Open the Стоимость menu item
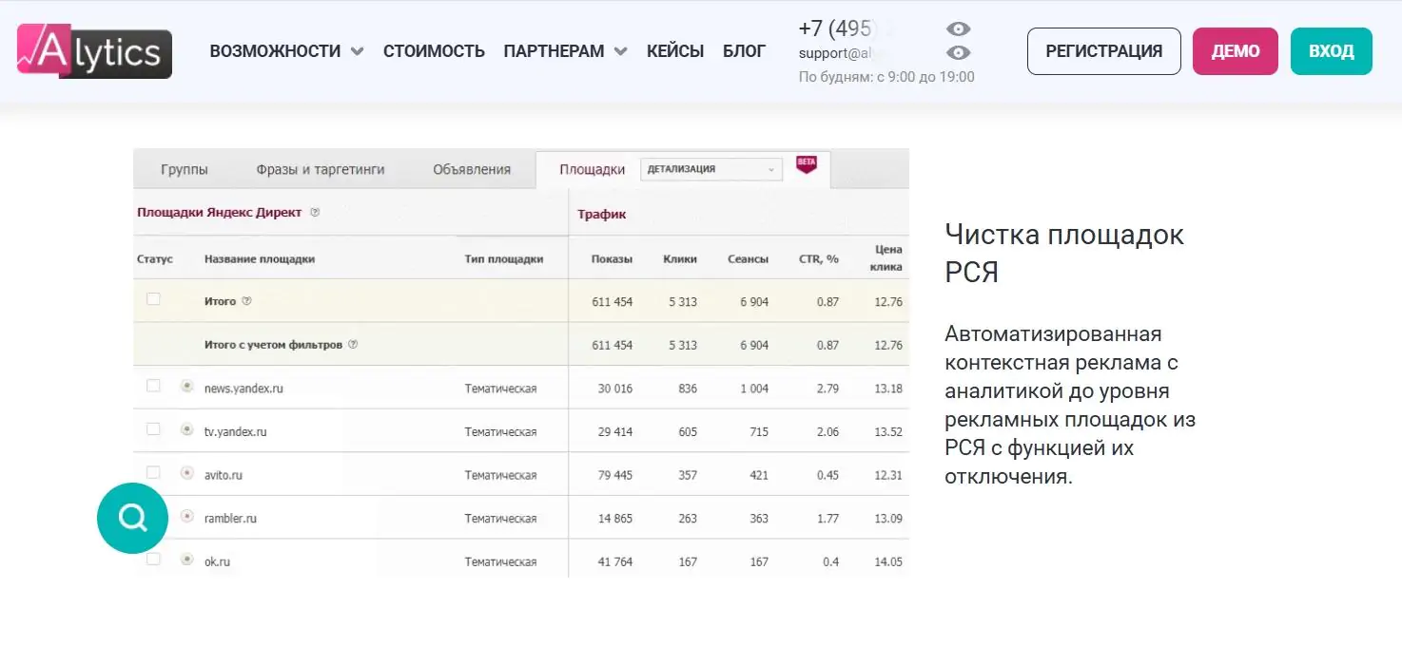Screen dimensions: 1402x646 434,51
